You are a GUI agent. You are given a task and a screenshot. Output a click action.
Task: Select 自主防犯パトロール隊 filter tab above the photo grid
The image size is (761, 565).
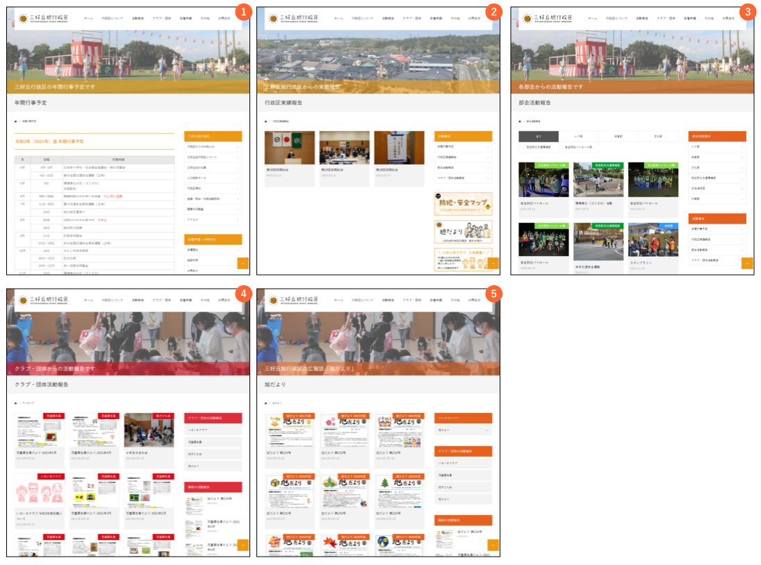[578, 147]
